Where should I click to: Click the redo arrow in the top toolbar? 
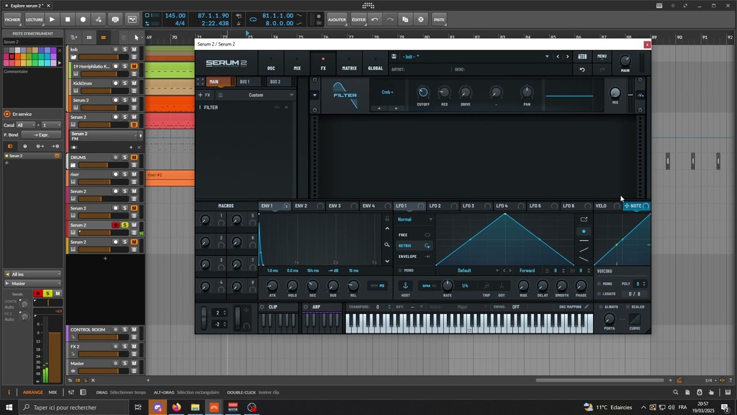(390, 20)
